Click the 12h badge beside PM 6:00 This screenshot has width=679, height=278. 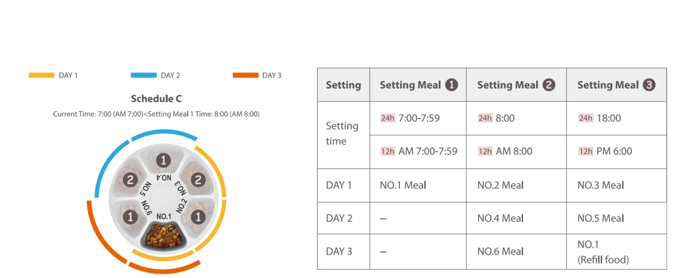585,152
